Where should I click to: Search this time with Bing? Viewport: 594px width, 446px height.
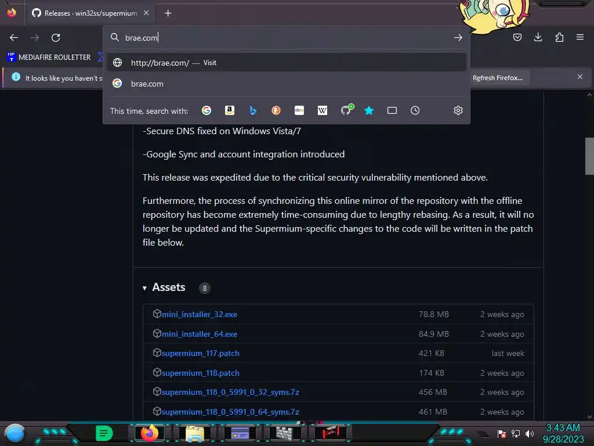[x=253, y=110]
